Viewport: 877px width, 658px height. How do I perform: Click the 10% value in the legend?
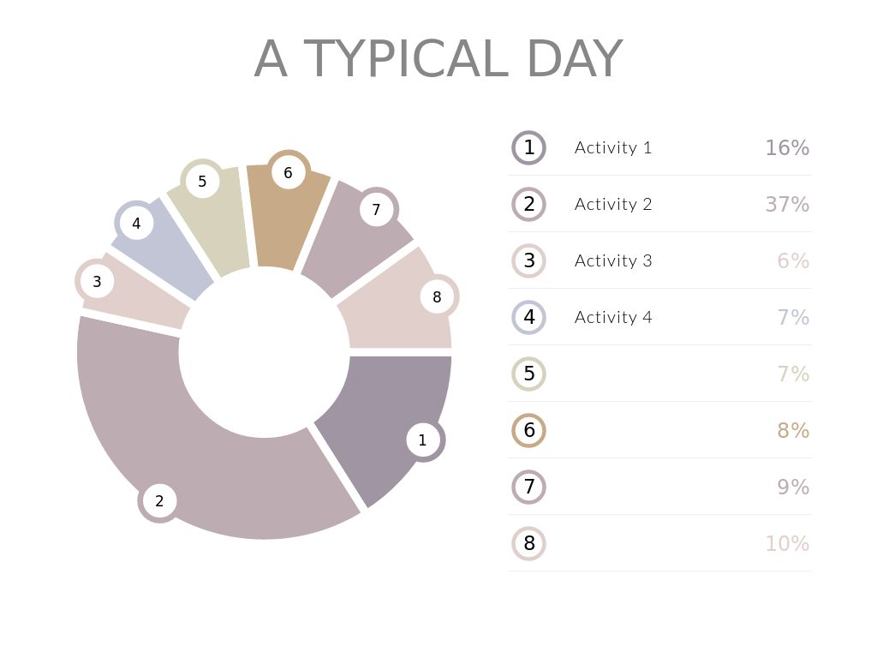coord(787,543)
